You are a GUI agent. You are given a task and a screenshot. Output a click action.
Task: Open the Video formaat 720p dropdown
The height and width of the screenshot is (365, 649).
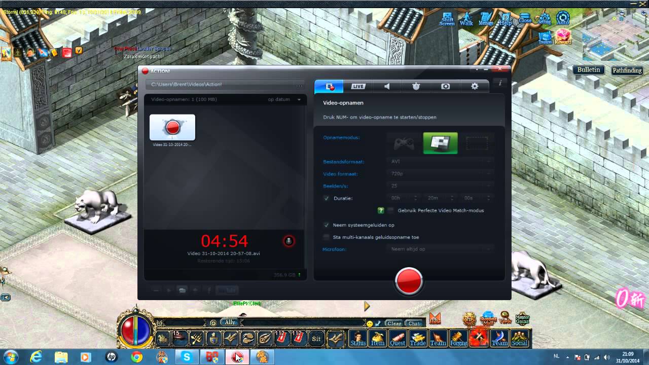click(441, 173)
